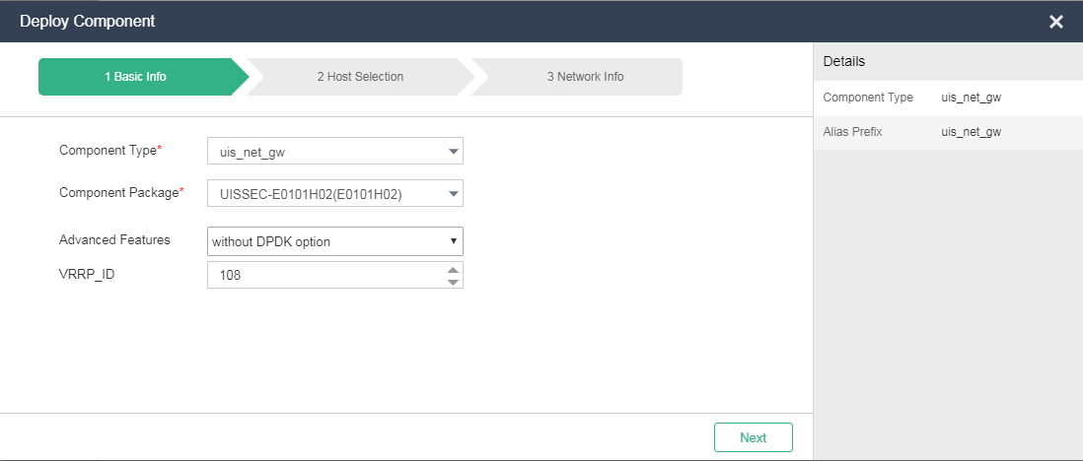Viewport: 1083px width, 461px height.
Task: Click the Advanced Features field label
Action: [114, 239]
